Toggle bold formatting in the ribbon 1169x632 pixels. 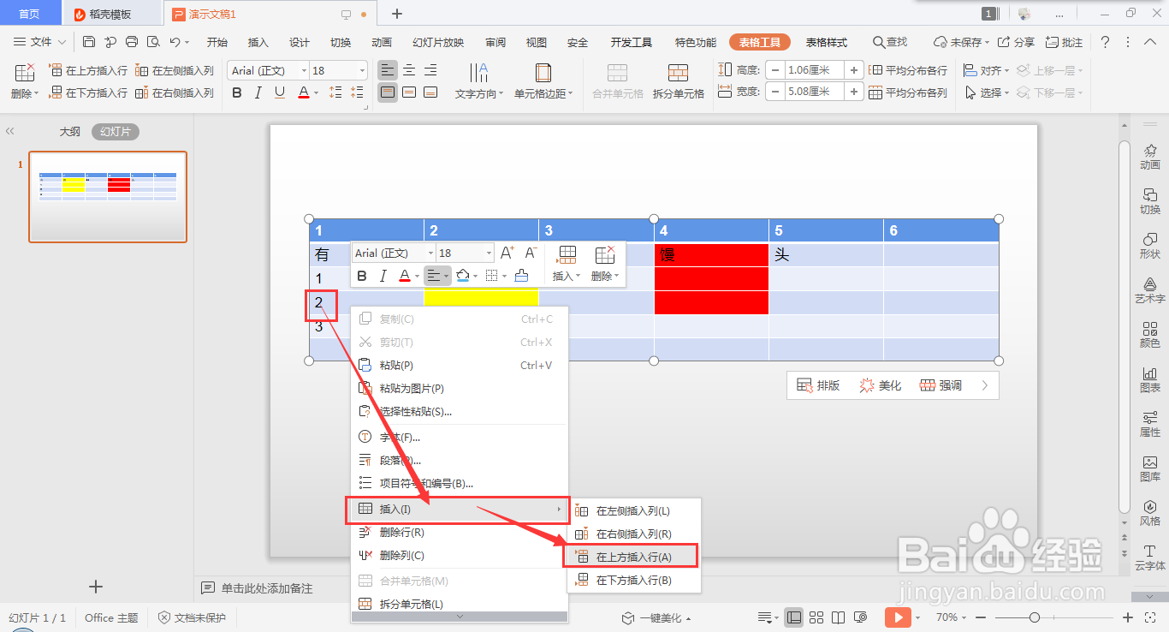pyautogui.click(x=237, y=92)
